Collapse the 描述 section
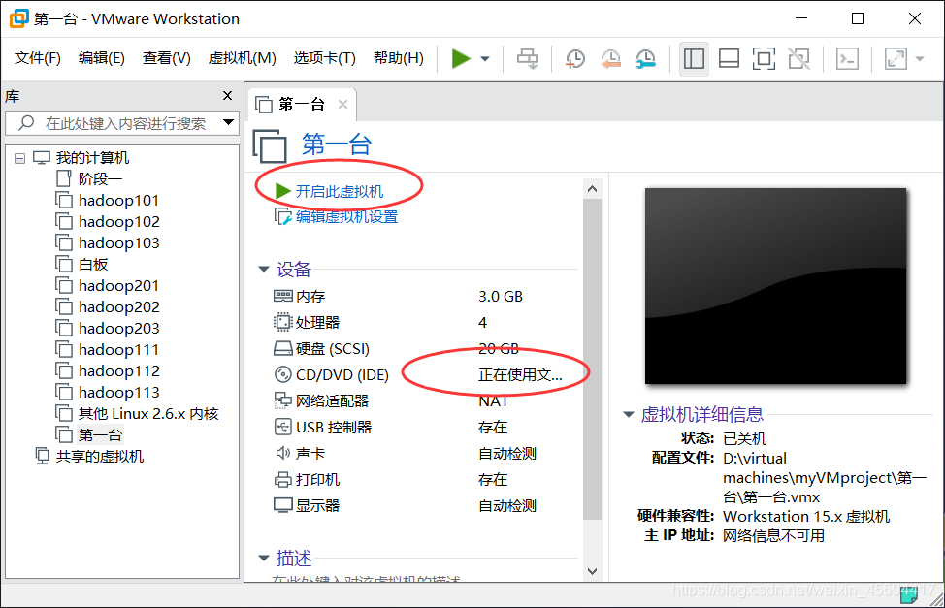The height and width of the screenshot is (608, 945). point(263,558)
